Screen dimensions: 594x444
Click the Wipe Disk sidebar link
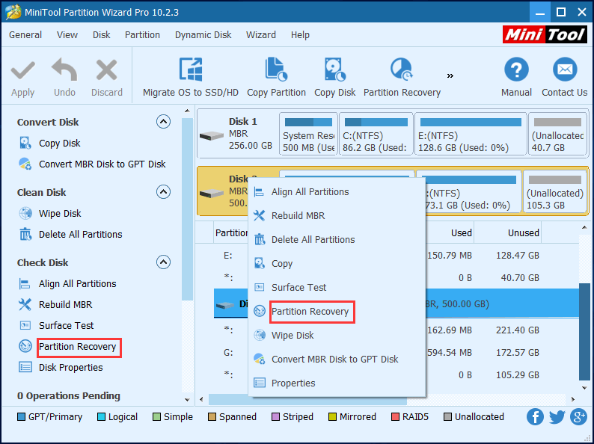tap(60, 214)
